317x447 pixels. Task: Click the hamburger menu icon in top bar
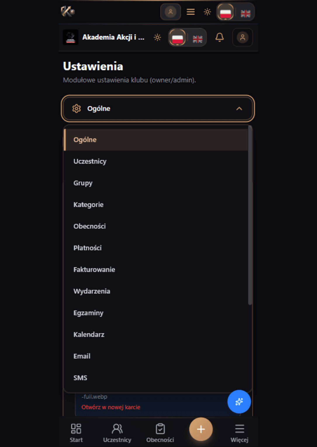pos(191,12)
